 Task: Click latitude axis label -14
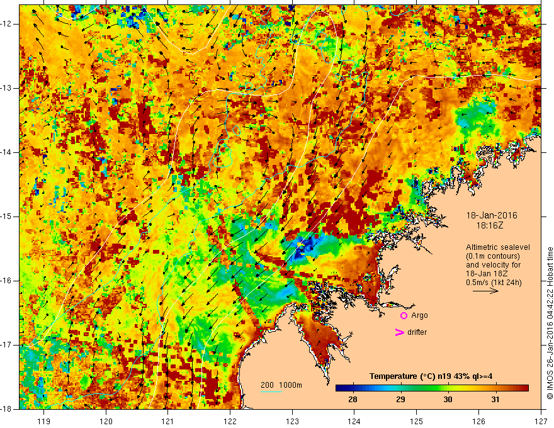tap(6, 152)
